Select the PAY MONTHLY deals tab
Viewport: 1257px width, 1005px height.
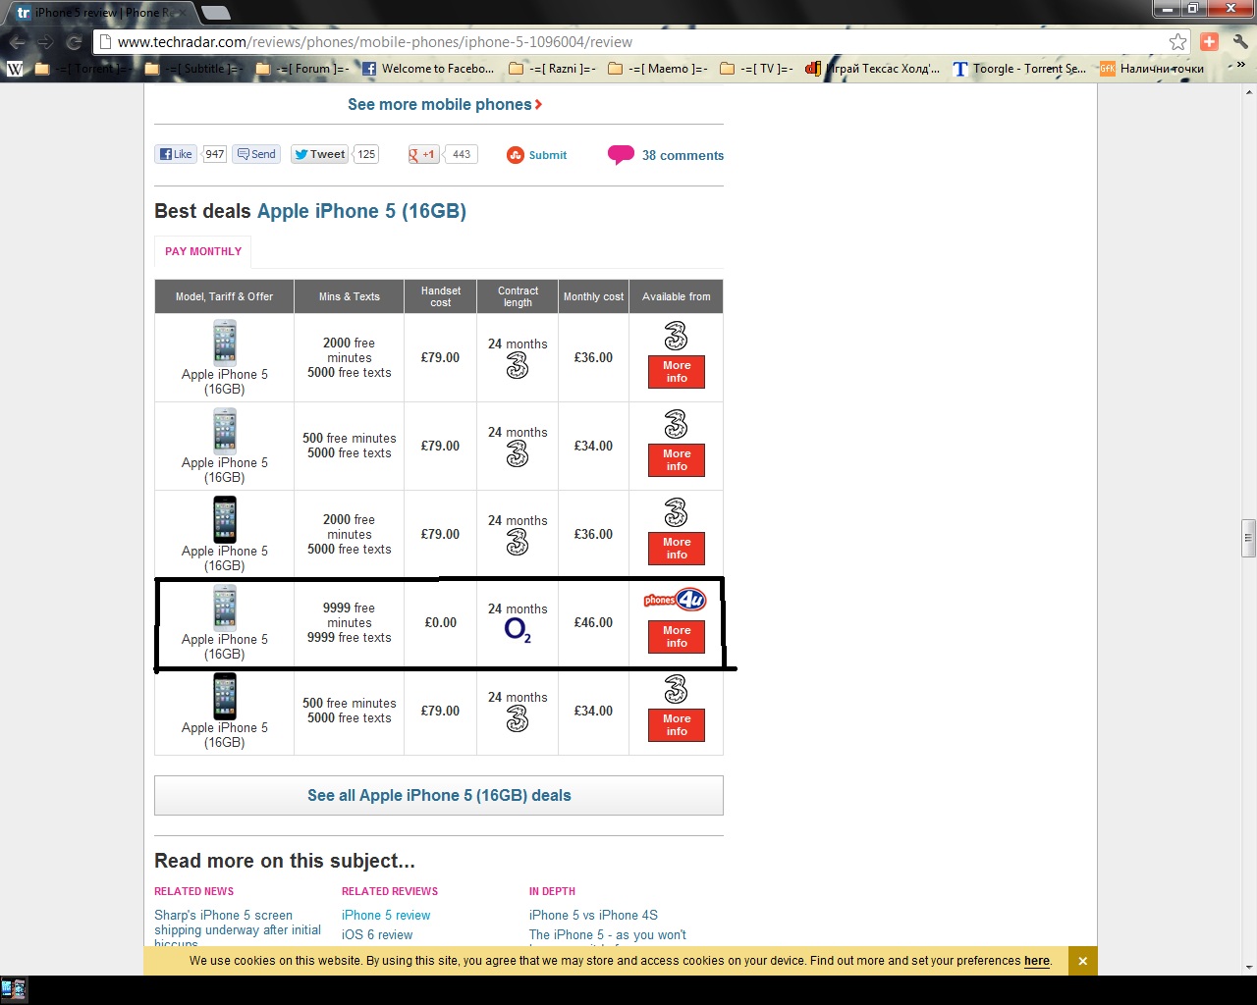[x=203, y=251]
